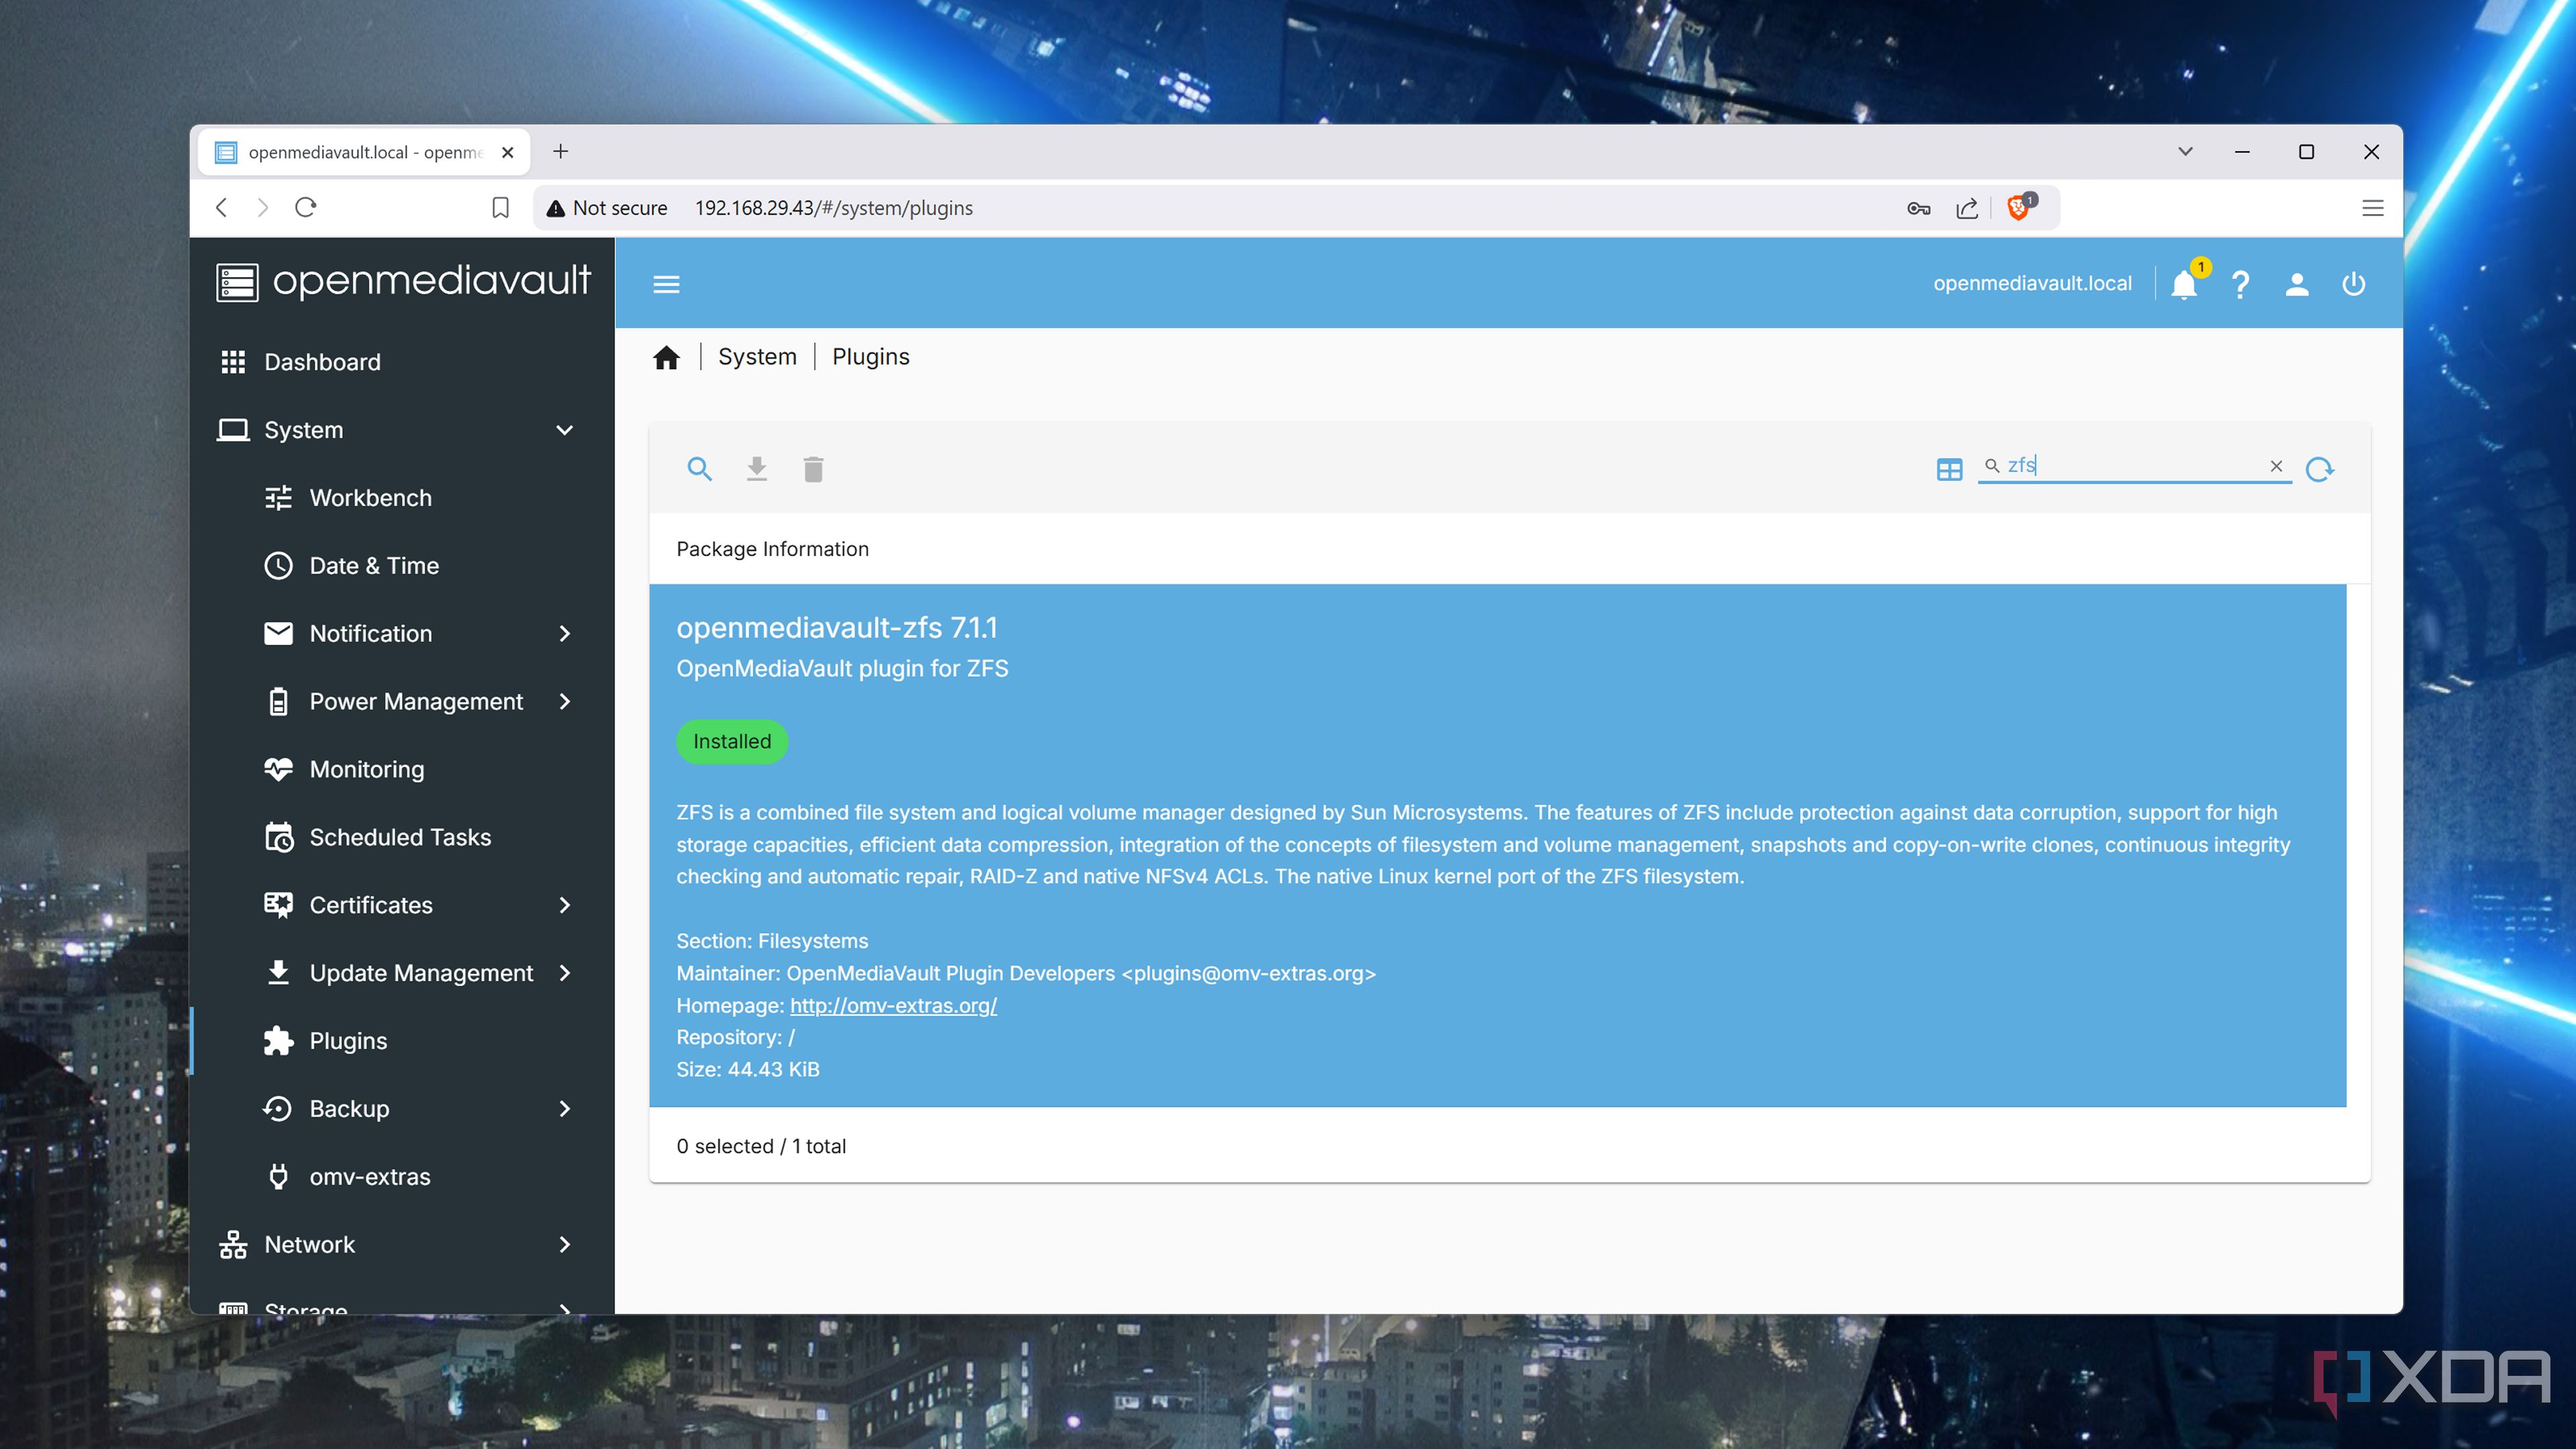2576x1449 pixels.
Task: Click the uninstall trash icon in toolbar
Action: 813,469
